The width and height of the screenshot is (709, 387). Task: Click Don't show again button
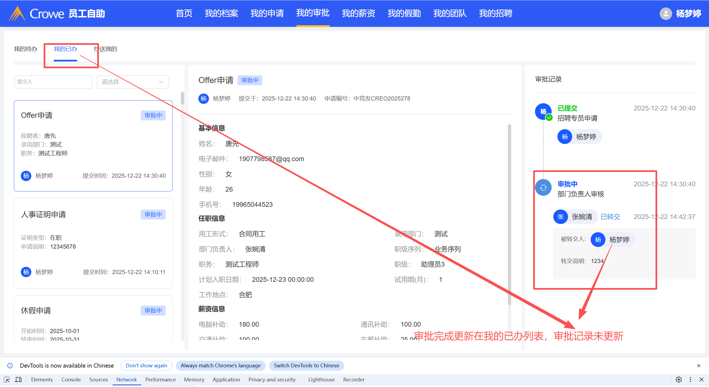coord(146,366)
